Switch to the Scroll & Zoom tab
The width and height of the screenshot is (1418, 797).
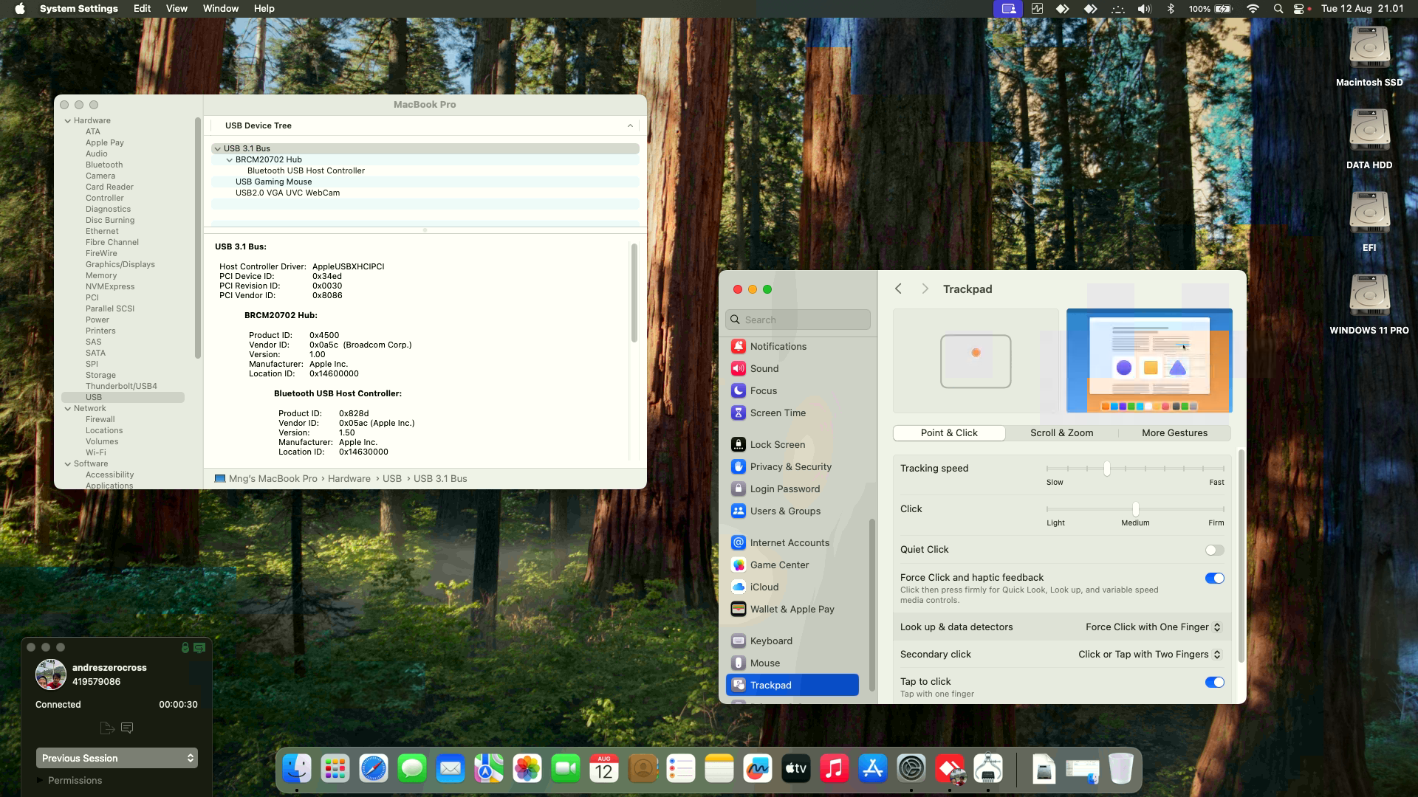pyautogui.click(x=1061, y=433)
